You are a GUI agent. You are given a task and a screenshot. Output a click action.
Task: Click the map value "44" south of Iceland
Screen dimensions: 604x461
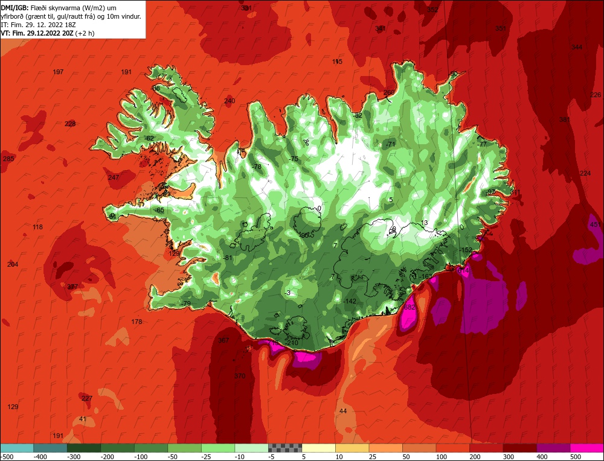pos(343,411)
